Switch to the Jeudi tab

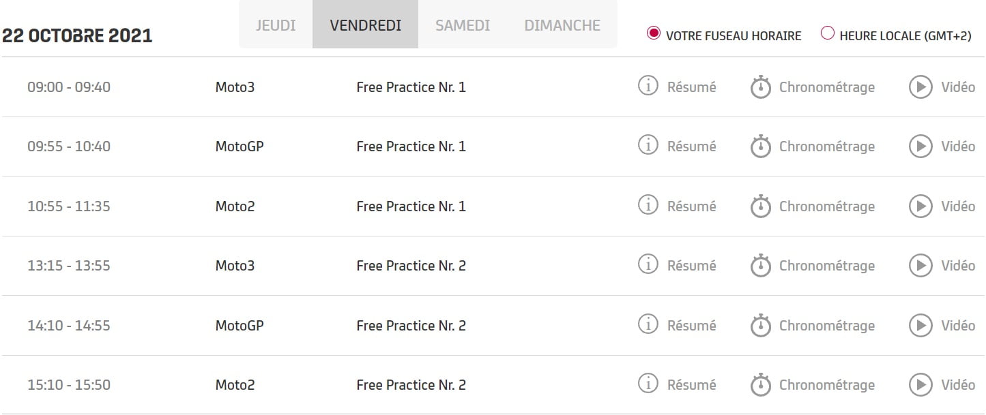click(x=276, y=25)
